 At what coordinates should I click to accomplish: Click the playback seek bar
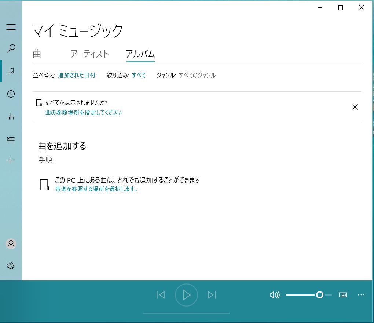pos(186,313)
